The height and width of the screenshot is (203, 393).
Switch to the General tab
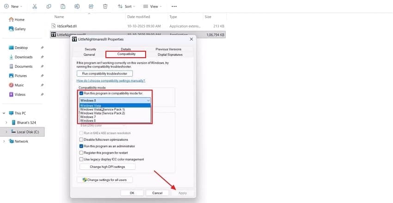pyautogui.click(x=89, y=54)
